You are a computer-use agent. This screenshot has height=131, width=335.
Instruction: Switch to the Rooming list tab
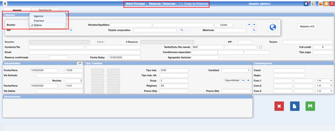(45, 10)
